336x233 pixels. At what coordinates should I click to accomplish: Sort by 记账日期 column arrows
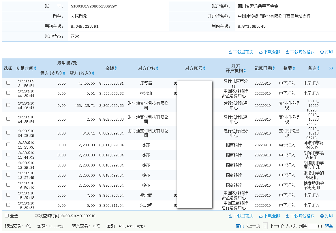tap(274, 69)
